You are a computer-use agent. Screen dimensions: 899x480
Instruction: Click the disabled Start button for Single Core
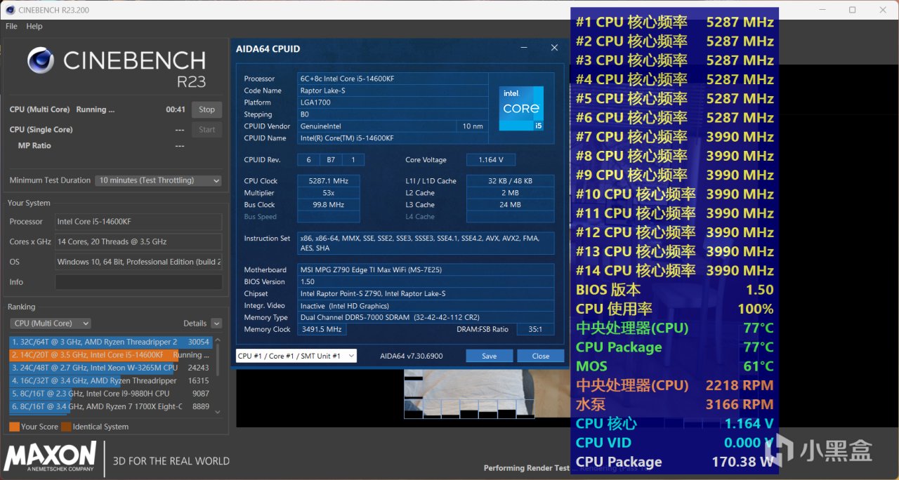coord(206,129)
